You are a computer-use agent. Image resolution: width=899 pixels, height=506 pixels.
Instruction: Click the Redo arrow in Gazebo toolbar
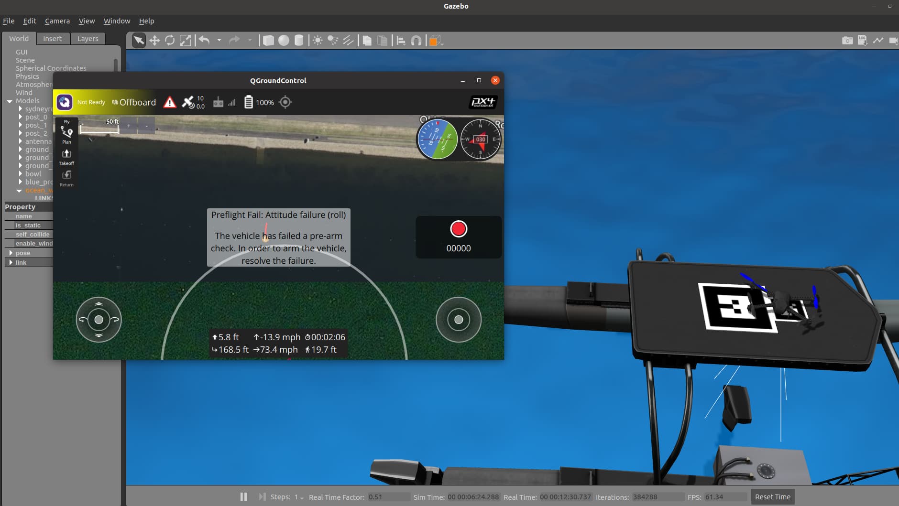[x=234, y=40]
